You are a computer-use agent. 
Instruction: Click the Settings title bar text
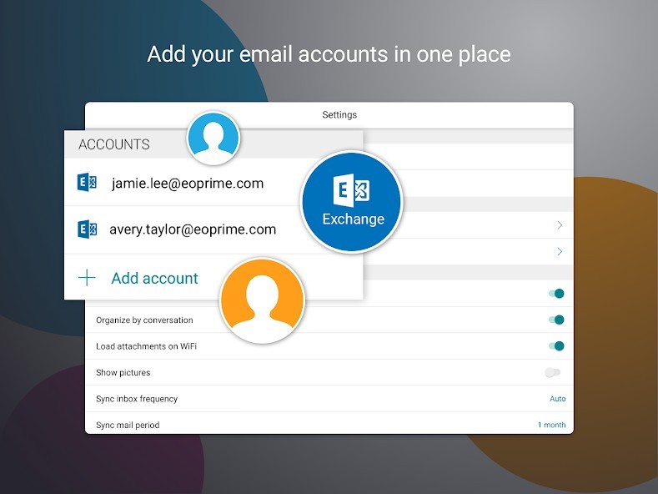click(x=339, y=114)
